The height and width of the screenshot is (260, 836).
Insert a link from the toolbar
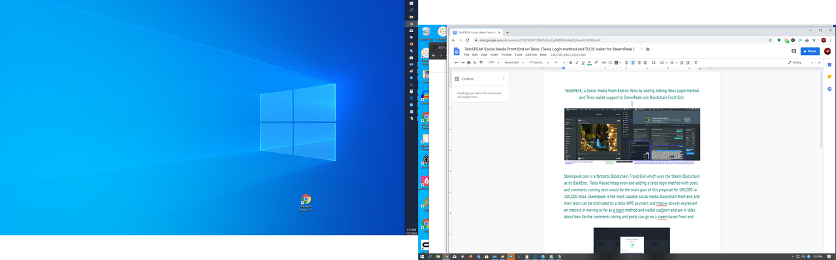pyautogui.click(x=604, y=62)
